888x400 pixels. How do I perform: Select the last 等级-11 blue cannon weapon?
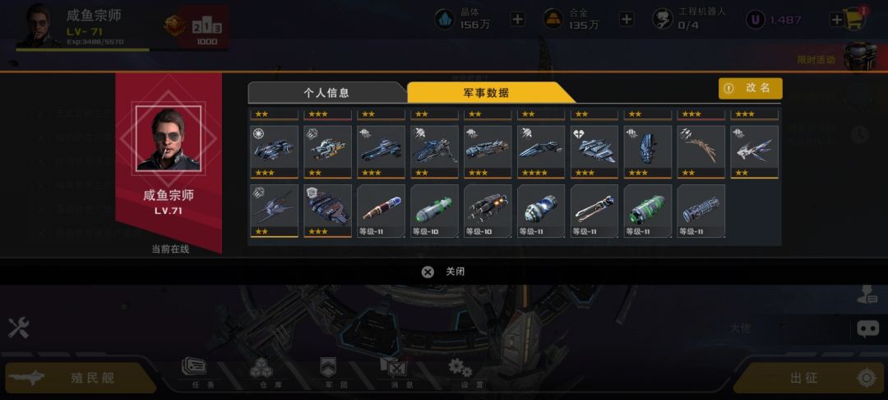701,211
